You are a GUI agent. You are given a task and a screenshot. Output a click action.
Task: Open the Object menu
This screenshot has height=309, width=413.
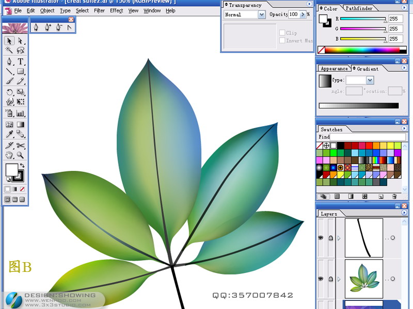coord(47,10)
